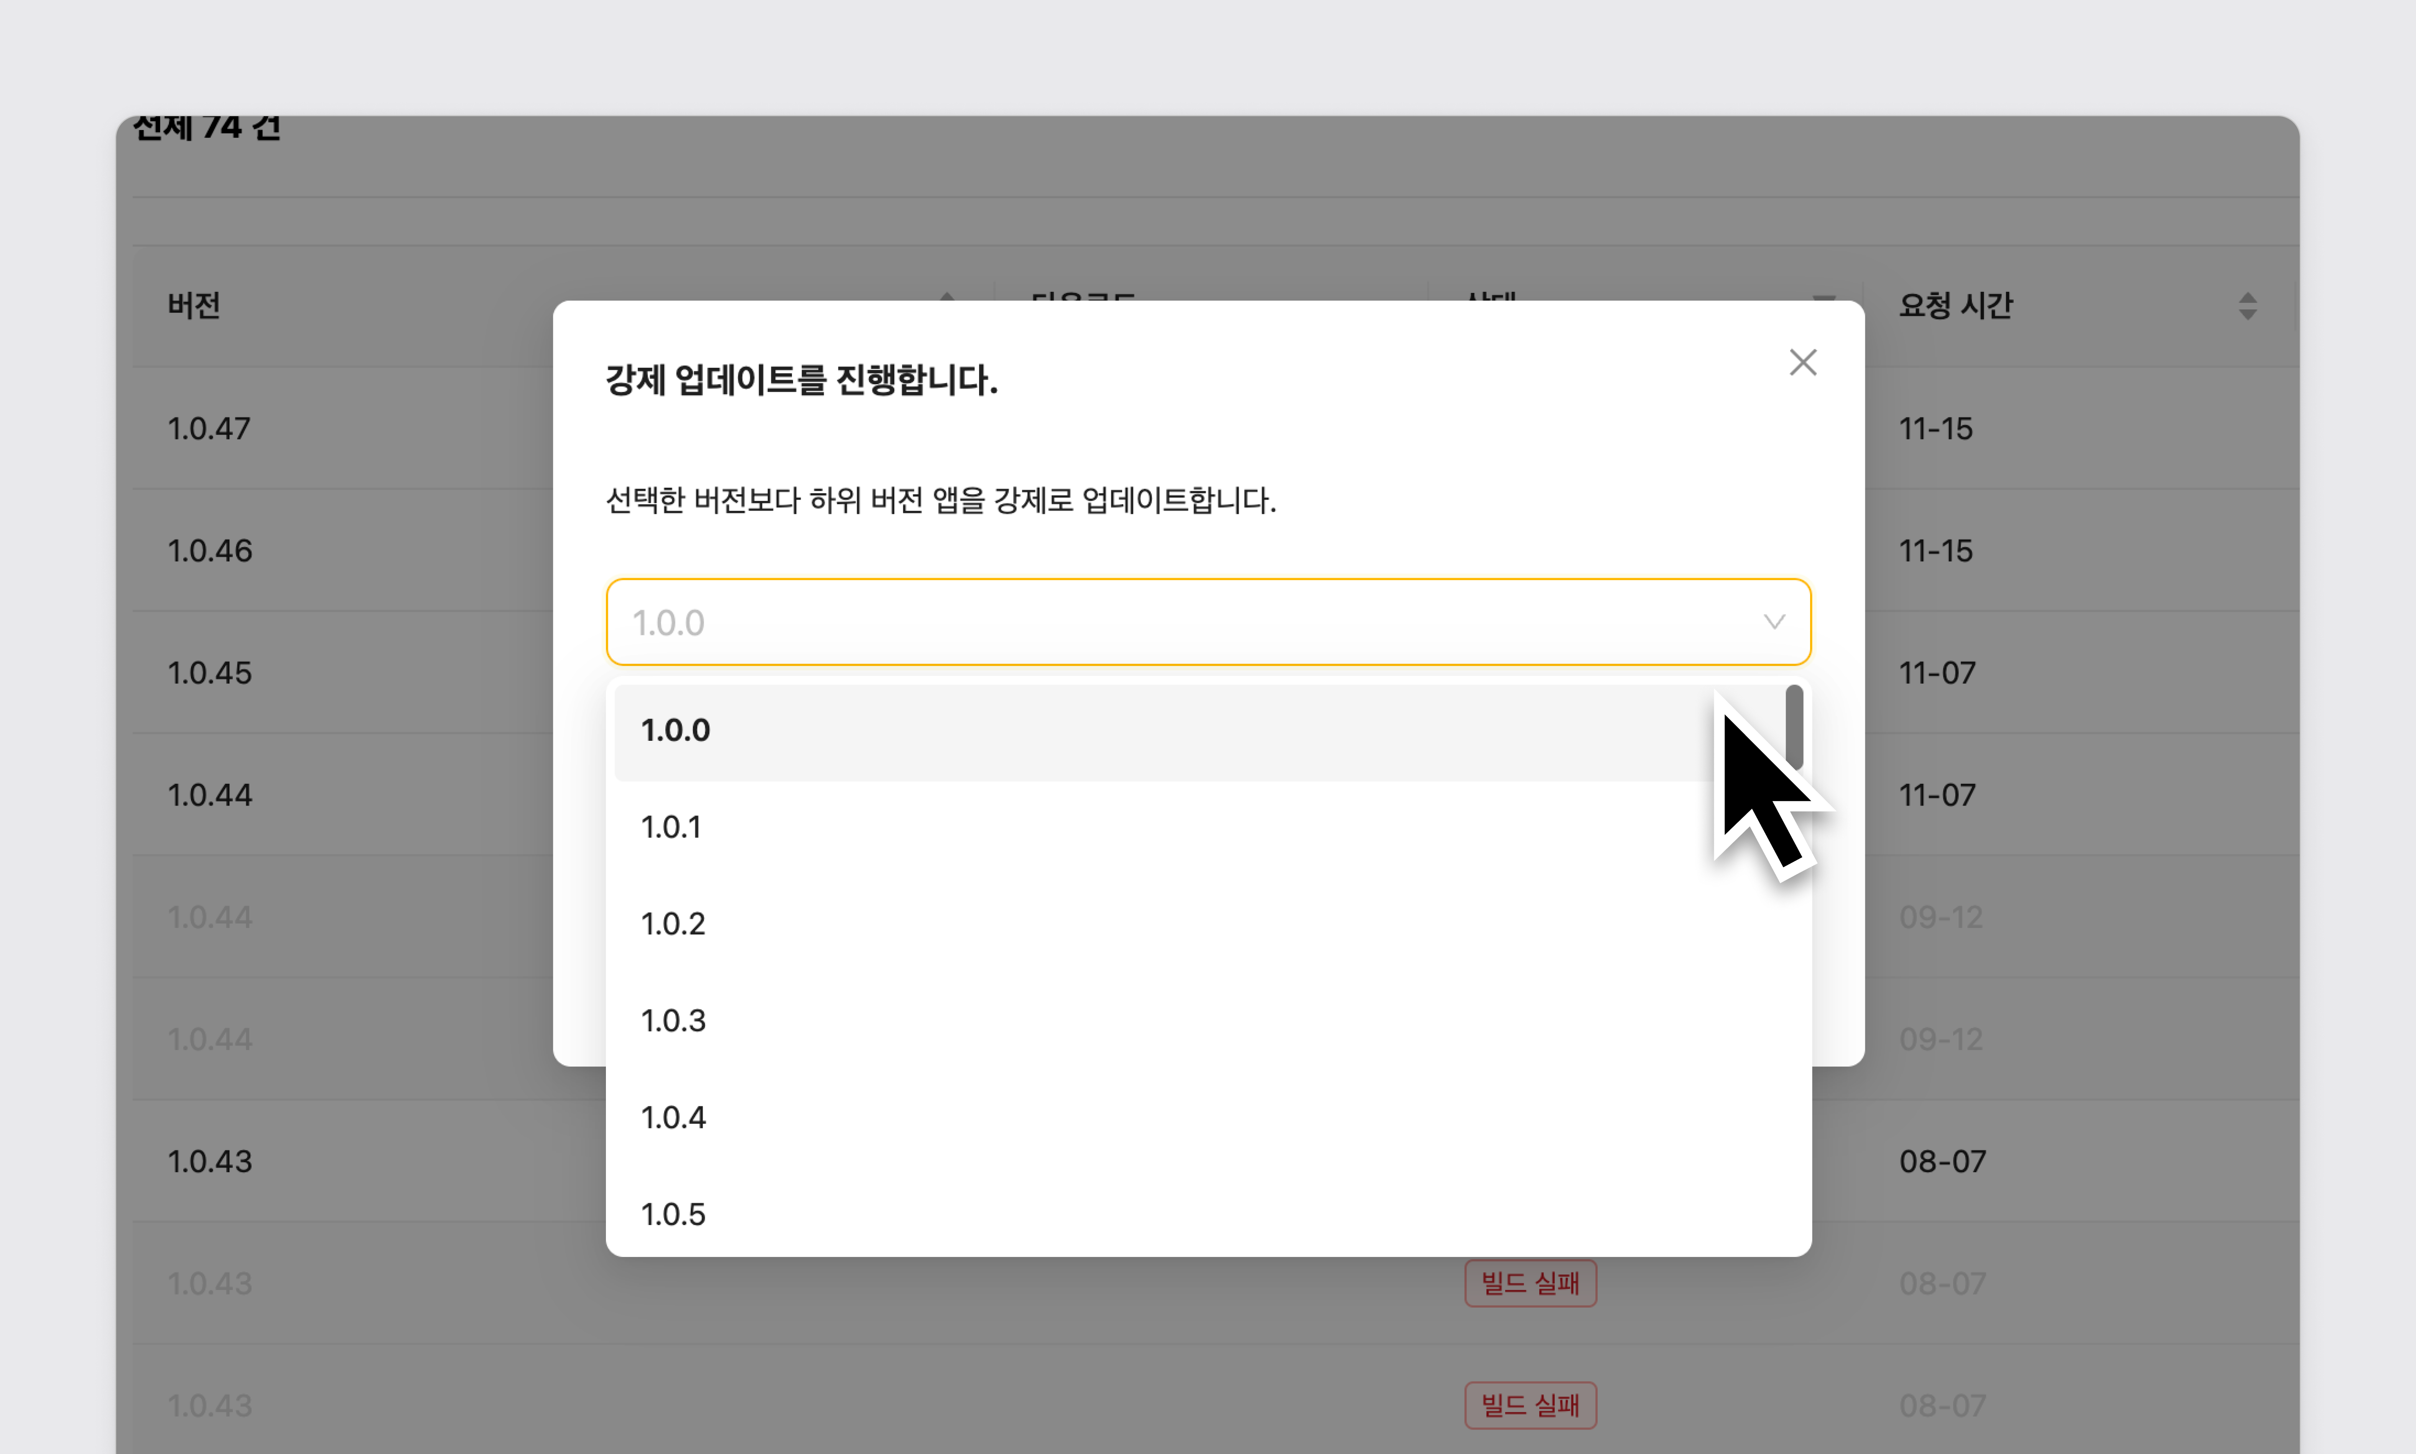Sort by 요청 시간 column arrows
The width and height of the screenshot is (2416, 1454).
click(2248, 306)
